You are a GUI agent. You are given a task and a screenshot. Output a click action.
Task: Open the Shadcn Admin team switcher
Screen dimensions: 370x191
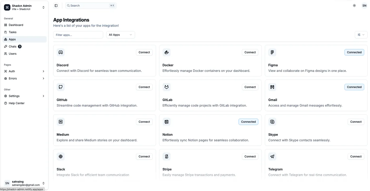(24, 7)
